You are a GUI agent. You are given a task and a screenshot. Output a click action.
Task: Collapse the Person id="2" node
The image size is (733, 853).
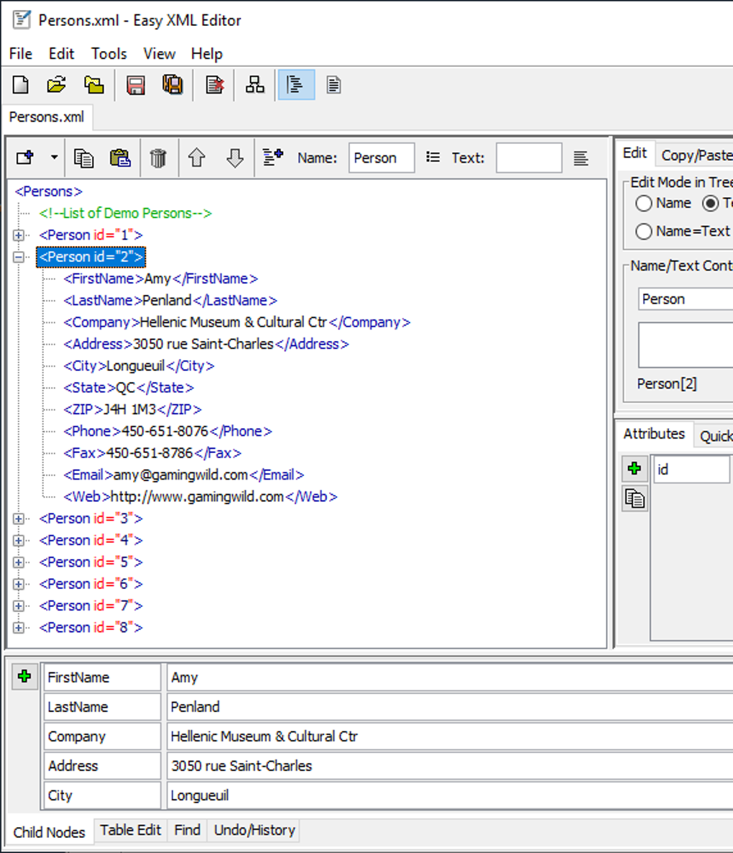point(19,257)
